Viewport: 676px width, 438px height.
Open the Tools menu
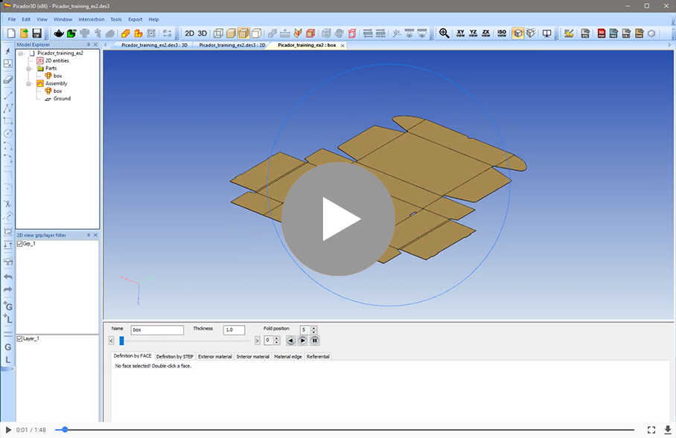(x=116, y=19)
